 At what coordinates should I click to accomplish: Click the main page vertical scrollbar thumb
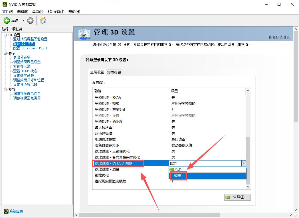pyautogui.click(x=296, y=77)
